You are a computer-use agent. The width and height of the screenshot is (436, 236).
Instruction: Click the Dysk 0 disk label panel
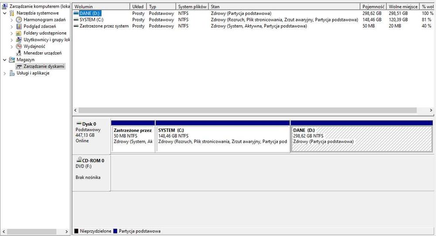tap(91, 135)
